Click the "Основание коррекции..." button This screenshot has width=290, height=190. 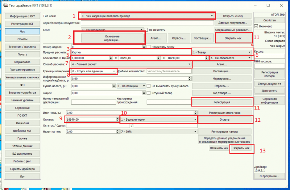coord(110,38)
